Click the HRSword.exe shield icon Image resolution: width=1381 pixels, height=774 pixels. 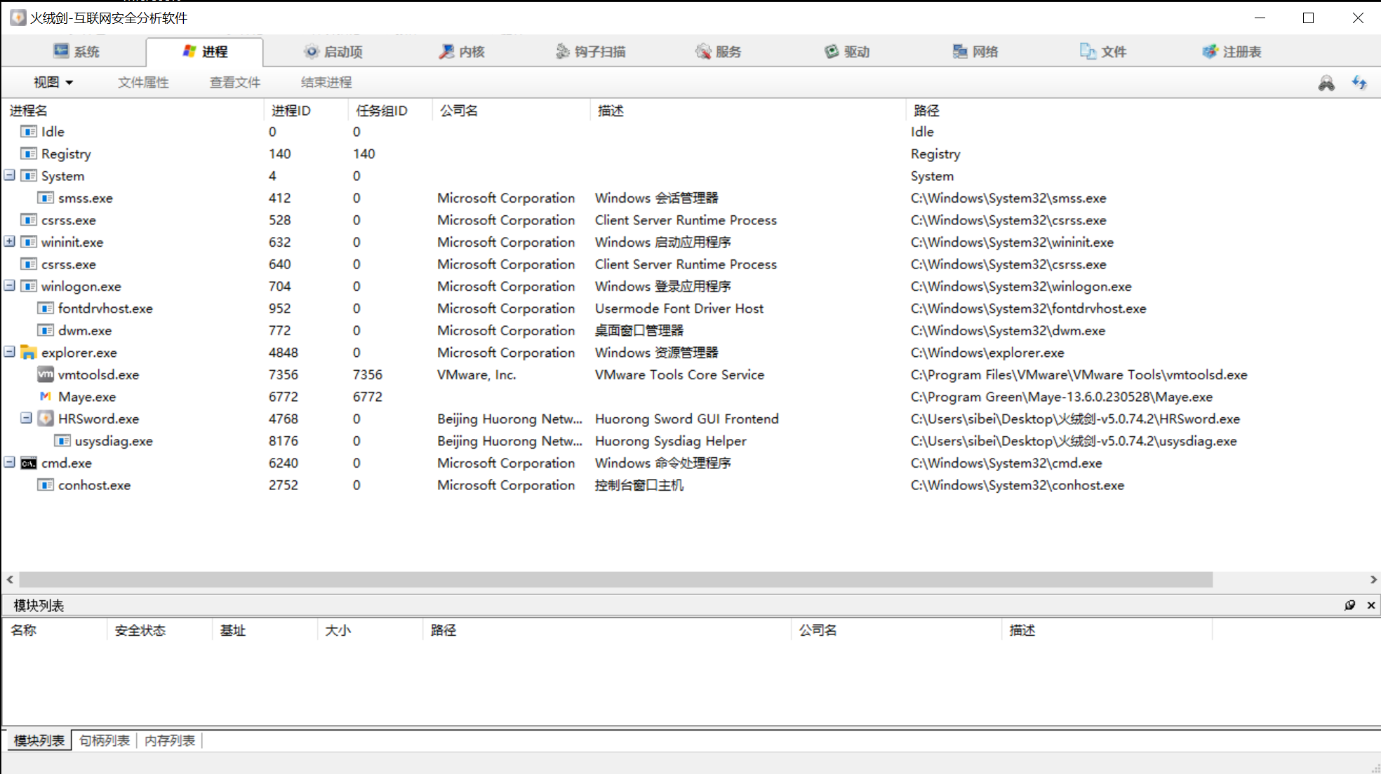[46, 419]
